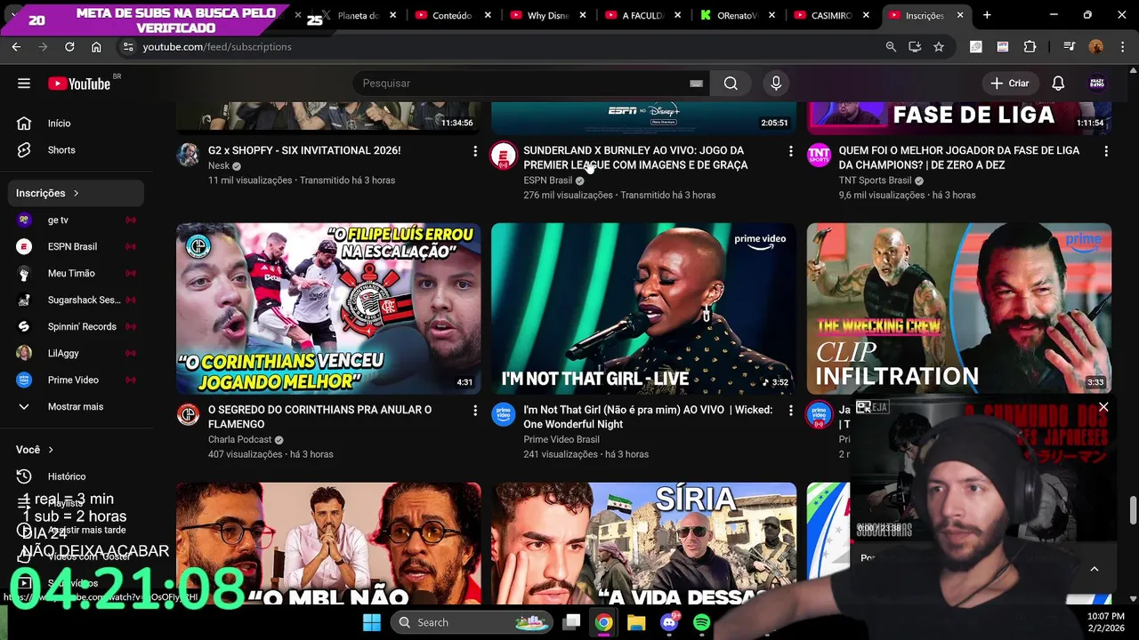Image resolution: width=1139 pixels, height=640 pixels.
Task: Open options menu for I'm Not That Girl video
Action: coord(790,411)
